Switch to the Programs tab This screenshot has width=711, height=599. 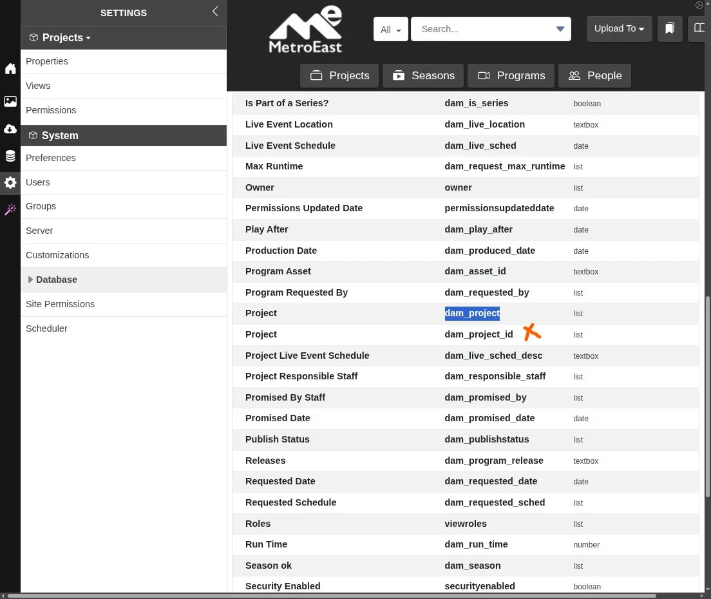coord(511,75)
